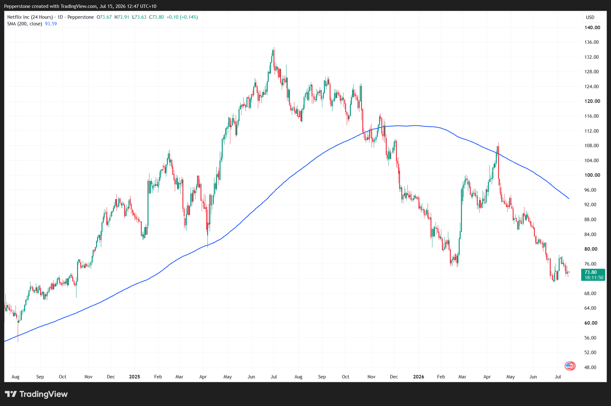The image size is (611, 406).
Task: Click the 124.00 price axis label
Action: tap(592, 87)
